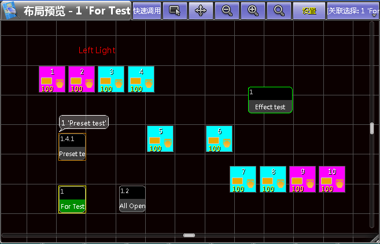Click the zoom-to-fit magnifier icon
380x244 pixels.
click(x=279, y=10)
